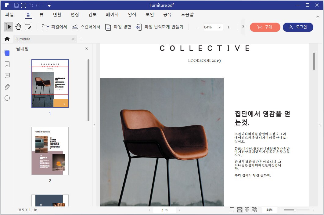Viewport: 324px width, 215px height.
Task: Collapse the left panel with the arrow handle
Action: [x=95, y=125]
